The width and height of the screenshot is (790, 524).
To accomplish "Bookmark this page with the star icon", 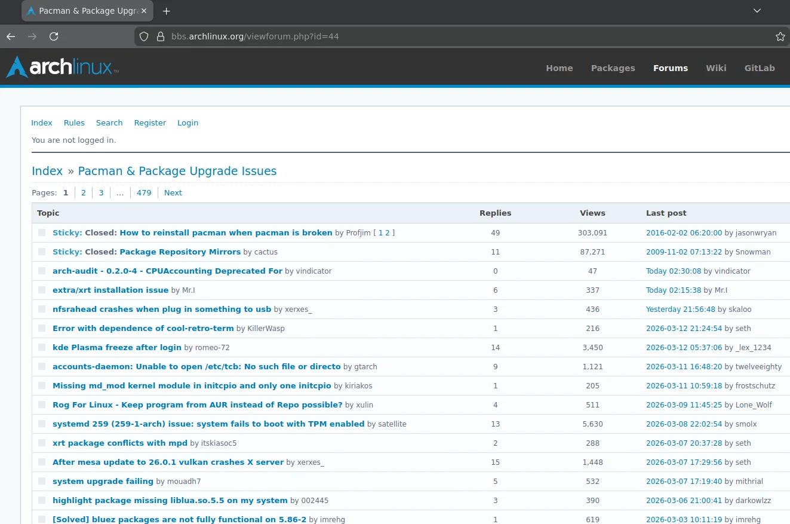I will [x=780, y=36].
